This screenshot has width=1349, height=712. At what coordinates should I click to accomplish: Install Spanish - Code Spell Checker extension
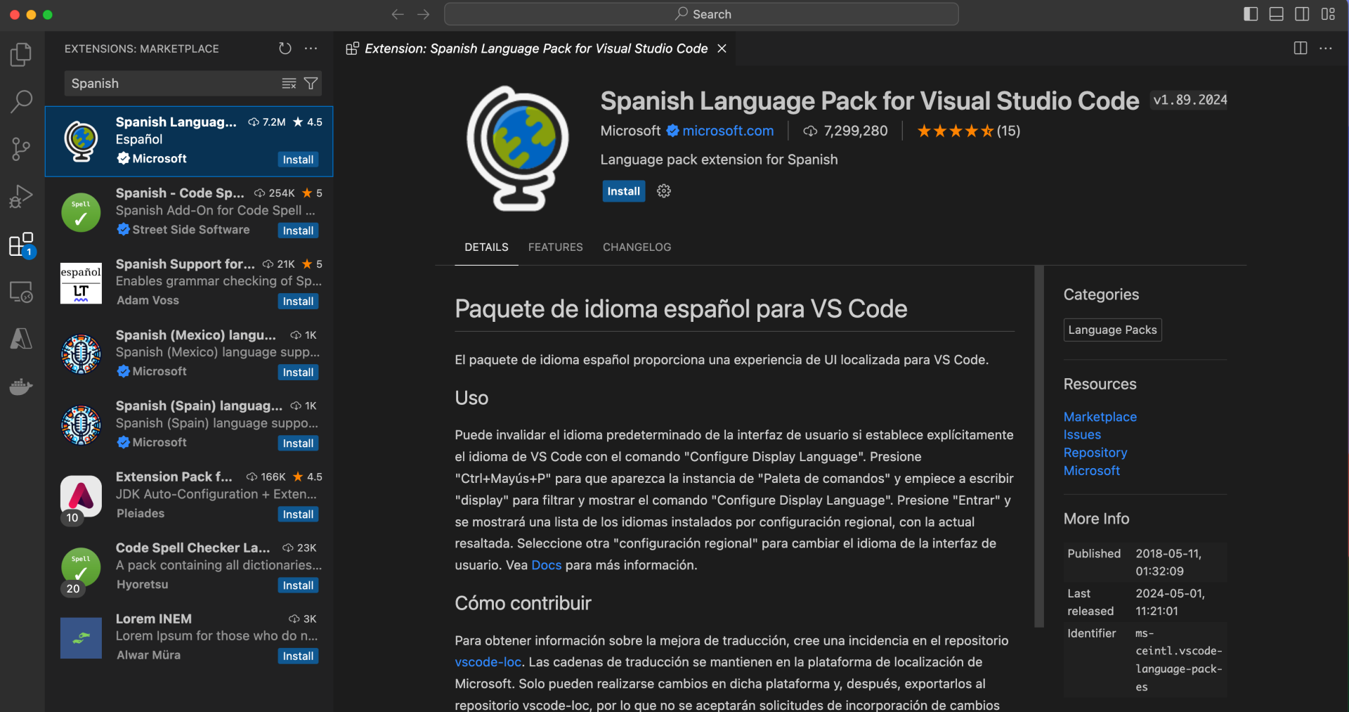pyautogui.click(x=298, y=231)
